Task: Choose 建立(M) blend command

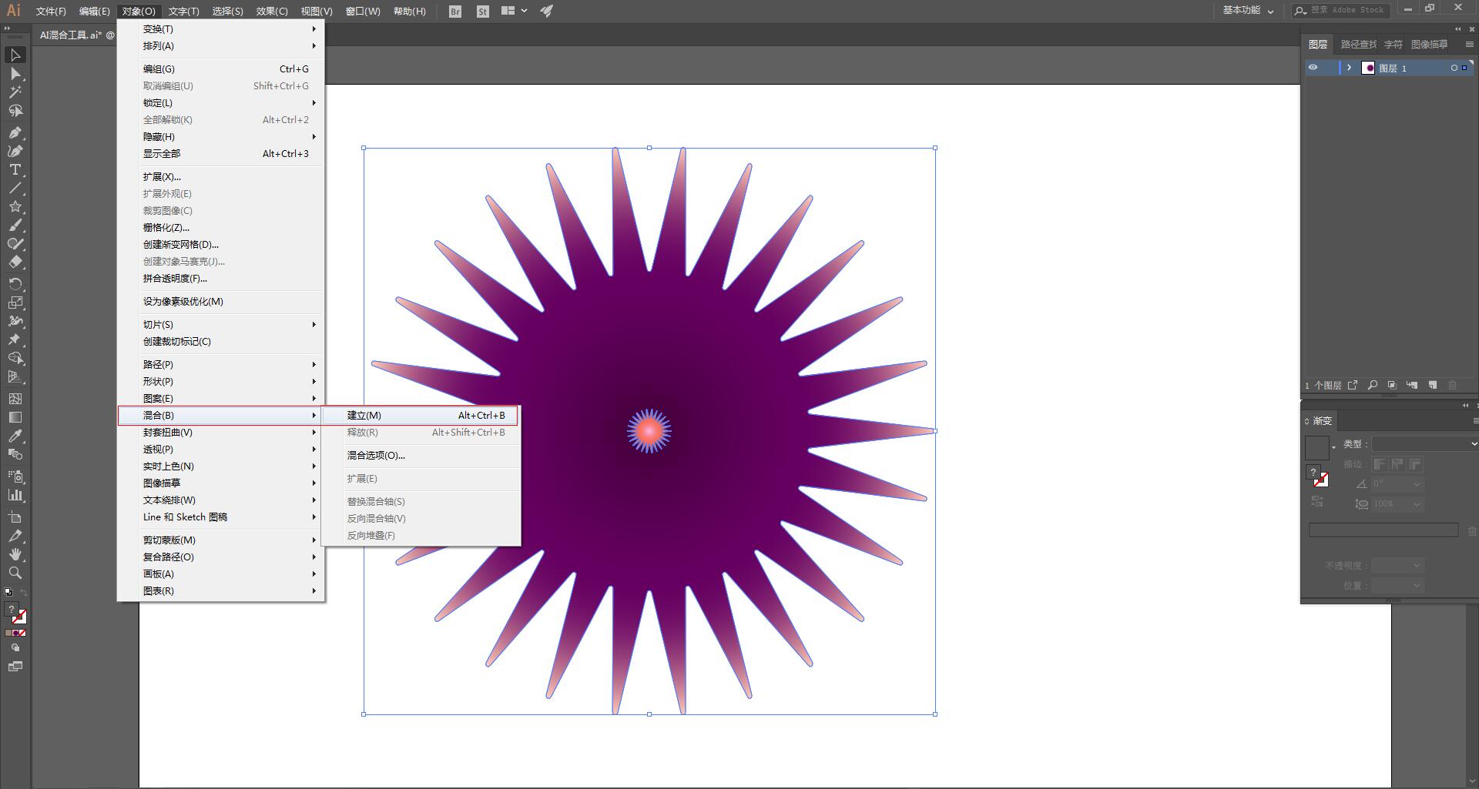Action: coord(421,416)
